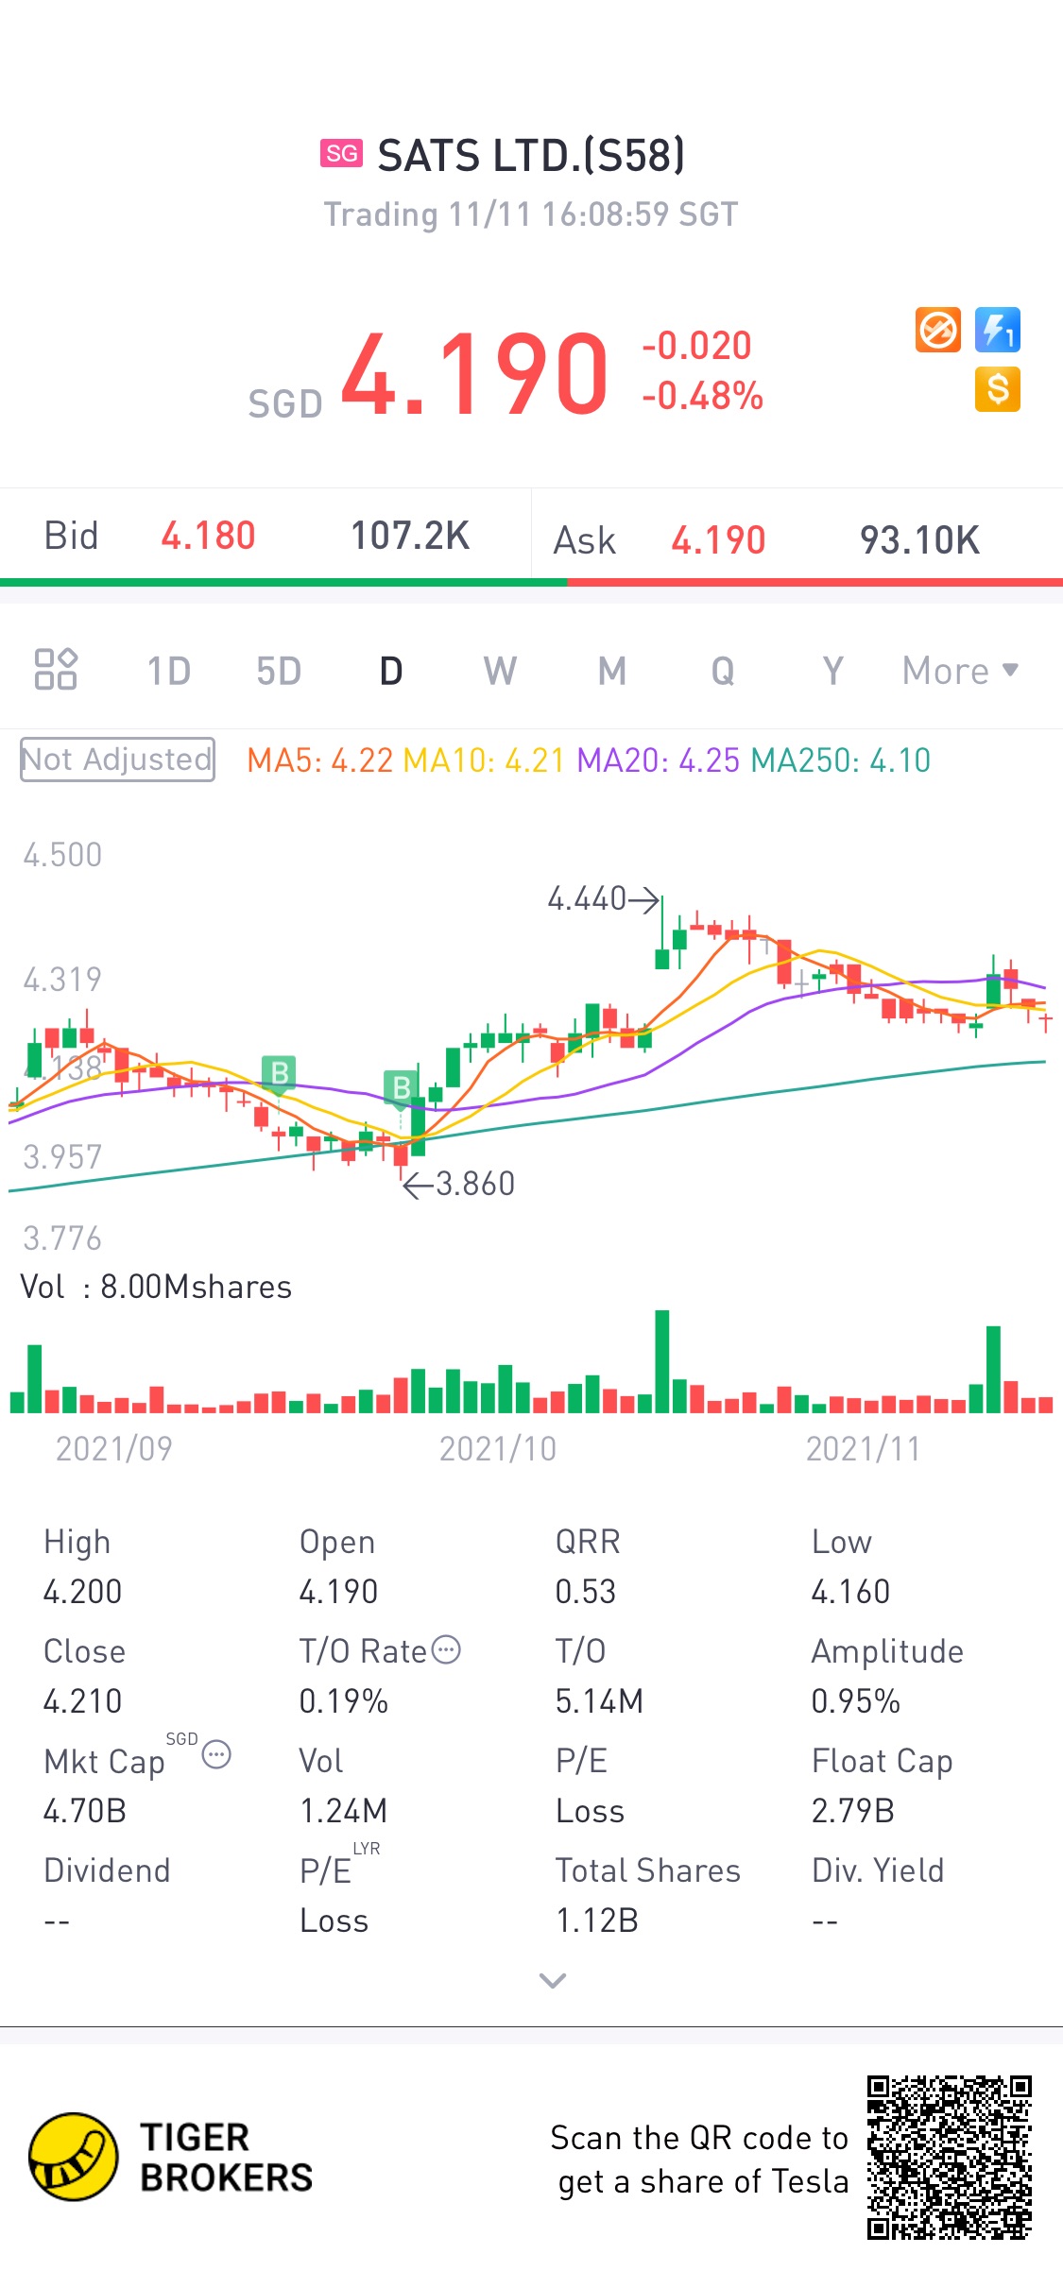Switch to the 5D chart tab
This screenshot has height=2271, width=1063.
pyautogui.click(x=279, y=671)
